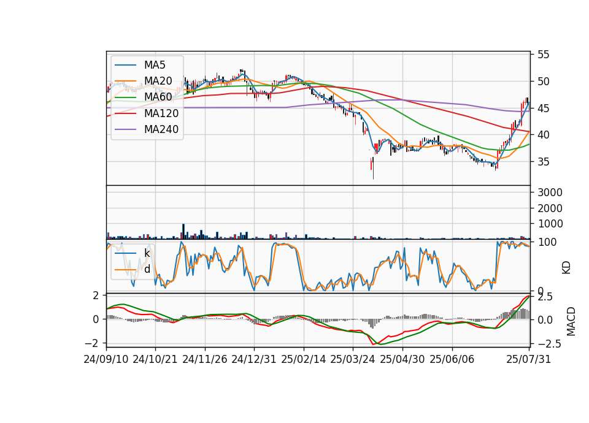
Task: Click the lowest candlestick wick near 32
Action: [373, 168]
